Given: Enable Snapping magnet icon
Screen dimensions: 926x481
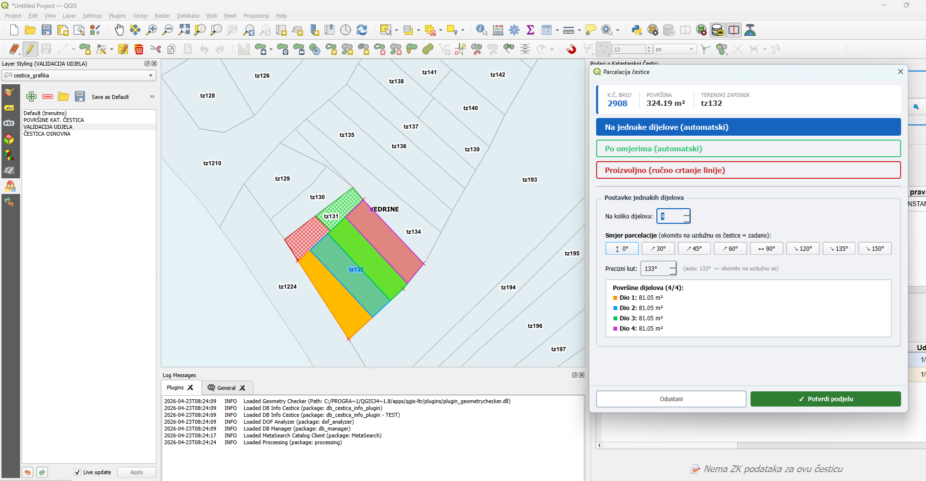Looking at the screenshot, I should 571,49.
